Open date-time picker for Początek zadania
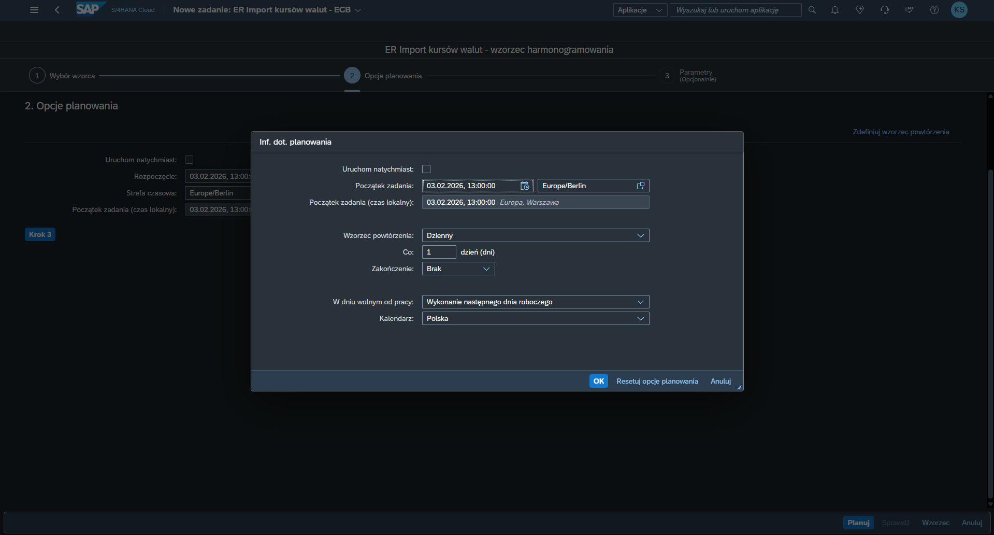 click(x=525, y=186)
